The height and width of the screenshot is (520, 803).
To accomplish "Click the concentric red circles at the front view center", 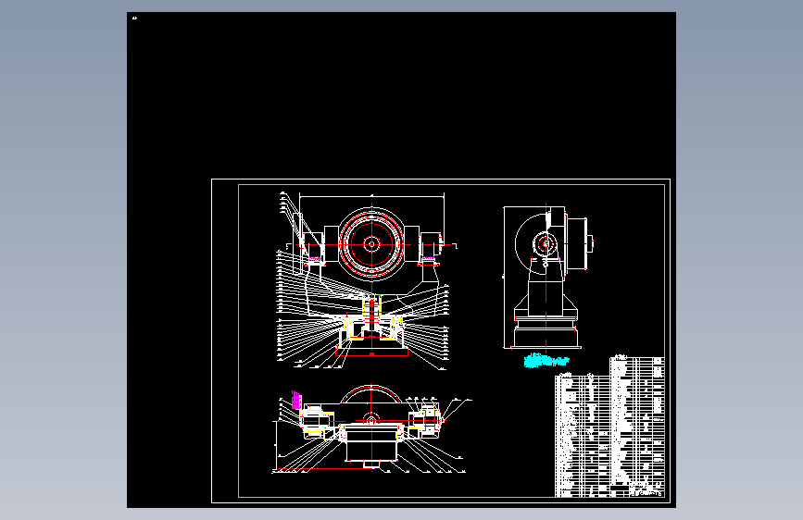I will click(371, 244).
